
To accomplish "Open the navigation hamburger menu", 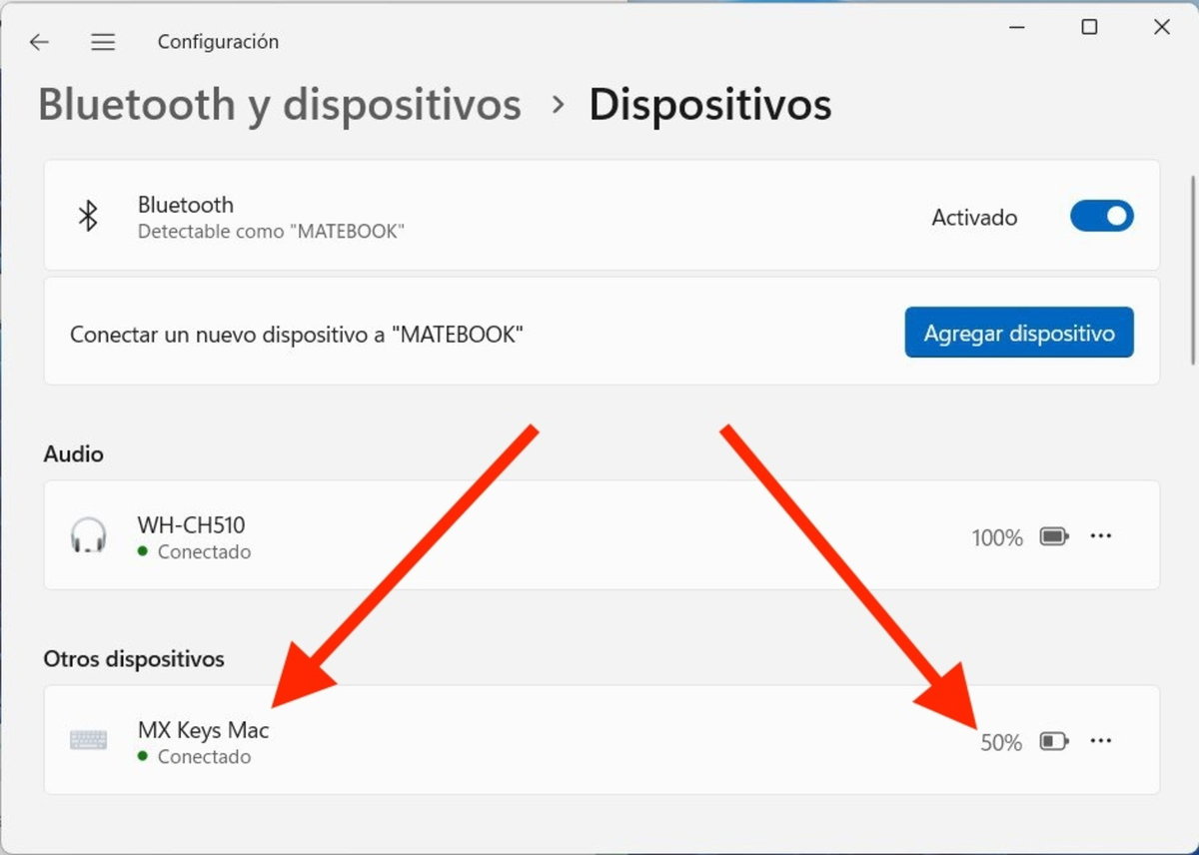I will pyautogui.click(x=103, y=42).
